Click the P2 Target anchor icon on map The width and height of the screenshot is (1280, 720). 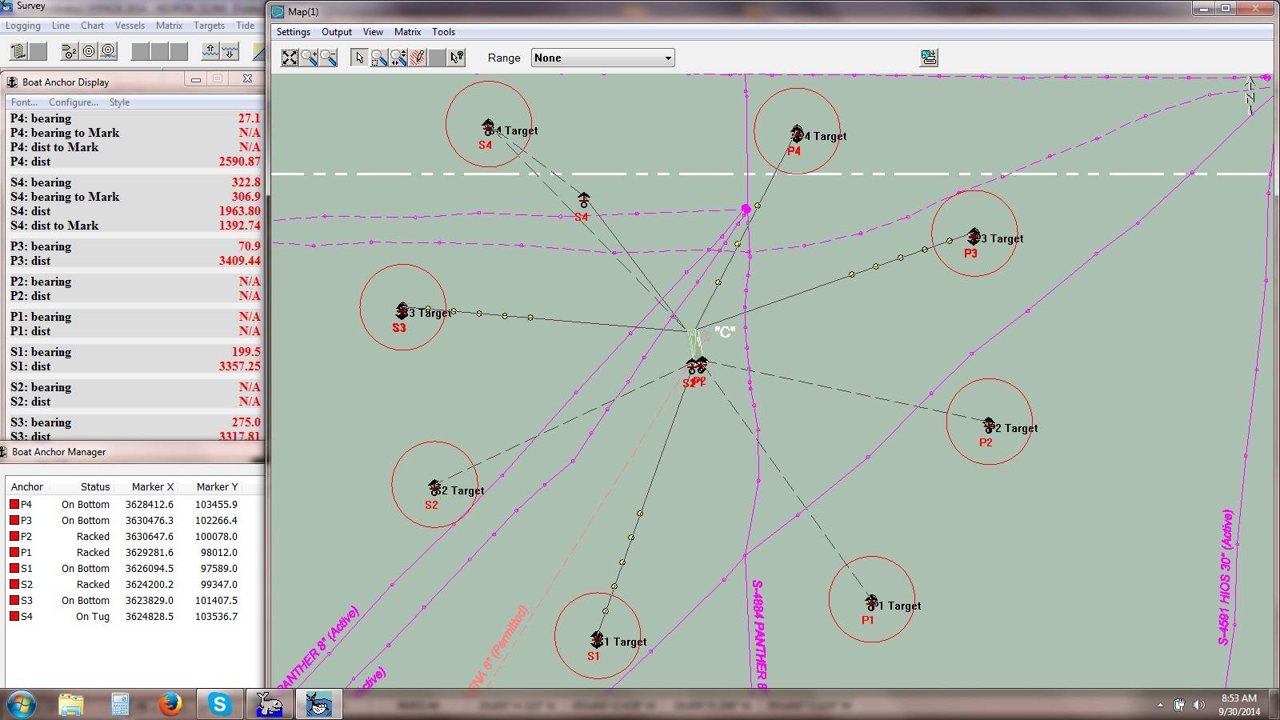tap(989, 425)
